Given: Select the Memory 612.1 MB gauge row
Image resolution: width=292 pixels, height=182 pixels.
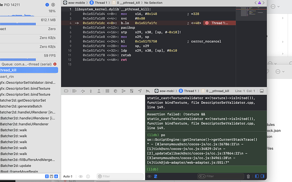Looking at the screenshot, I should (x=28, y=22).
